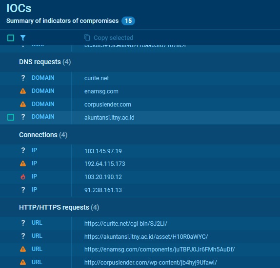Image resolution: width=280 pixels, height=268 pixels.
Task: Click the question mark icon for curite.net URL
Action: 23,223
